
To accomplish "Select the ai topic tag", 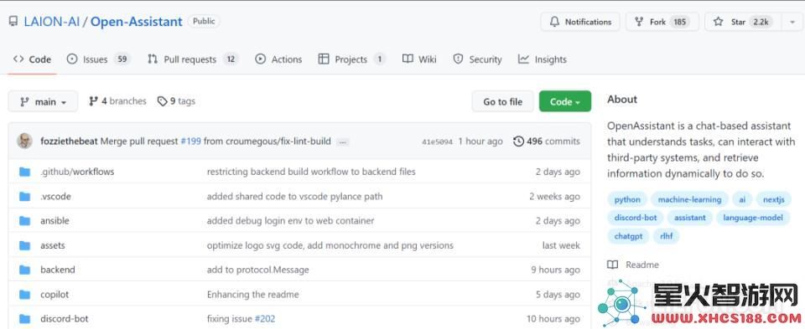I will 742,199.
